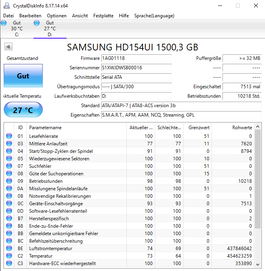The height and width of the screenshot is (271, 265).
Task: Click status icon for row C2 Temperatur
Action: coord(9,256)
